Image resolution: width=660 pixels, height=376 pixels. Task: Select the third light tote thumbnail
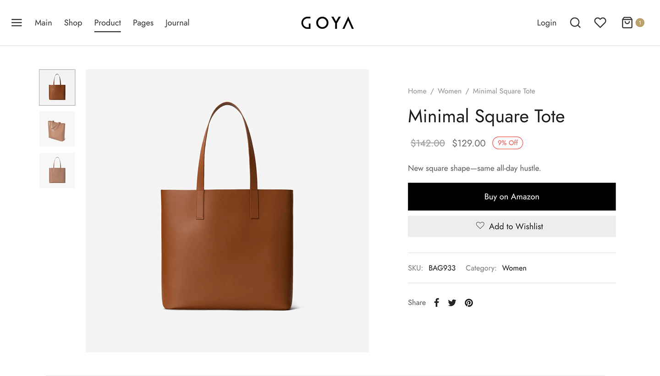click(x=57, y=170)
